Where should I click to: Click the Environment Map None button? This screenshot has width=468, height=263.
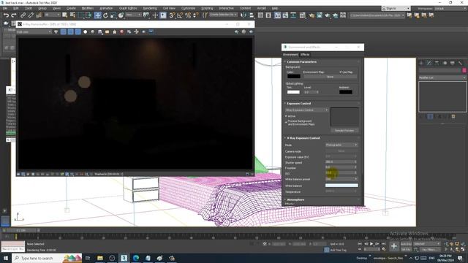[330, 77]
